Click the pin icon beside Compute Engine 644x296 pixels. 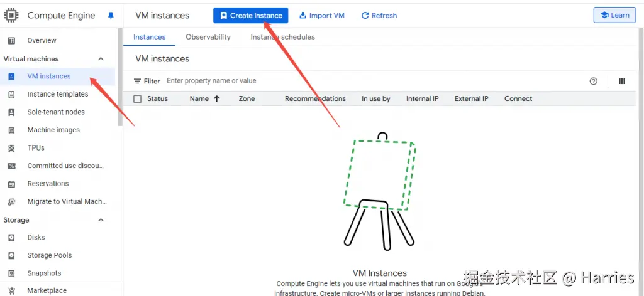(111, 16)
